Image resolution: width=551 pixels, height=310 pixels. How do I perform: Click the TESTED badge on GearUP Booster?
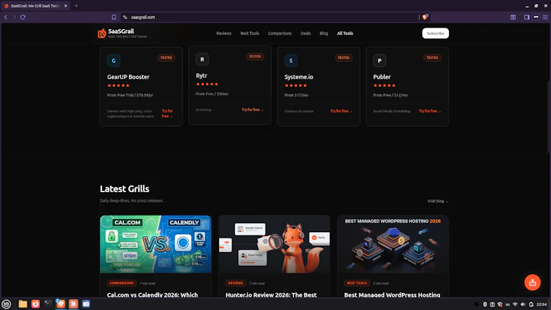166,58
